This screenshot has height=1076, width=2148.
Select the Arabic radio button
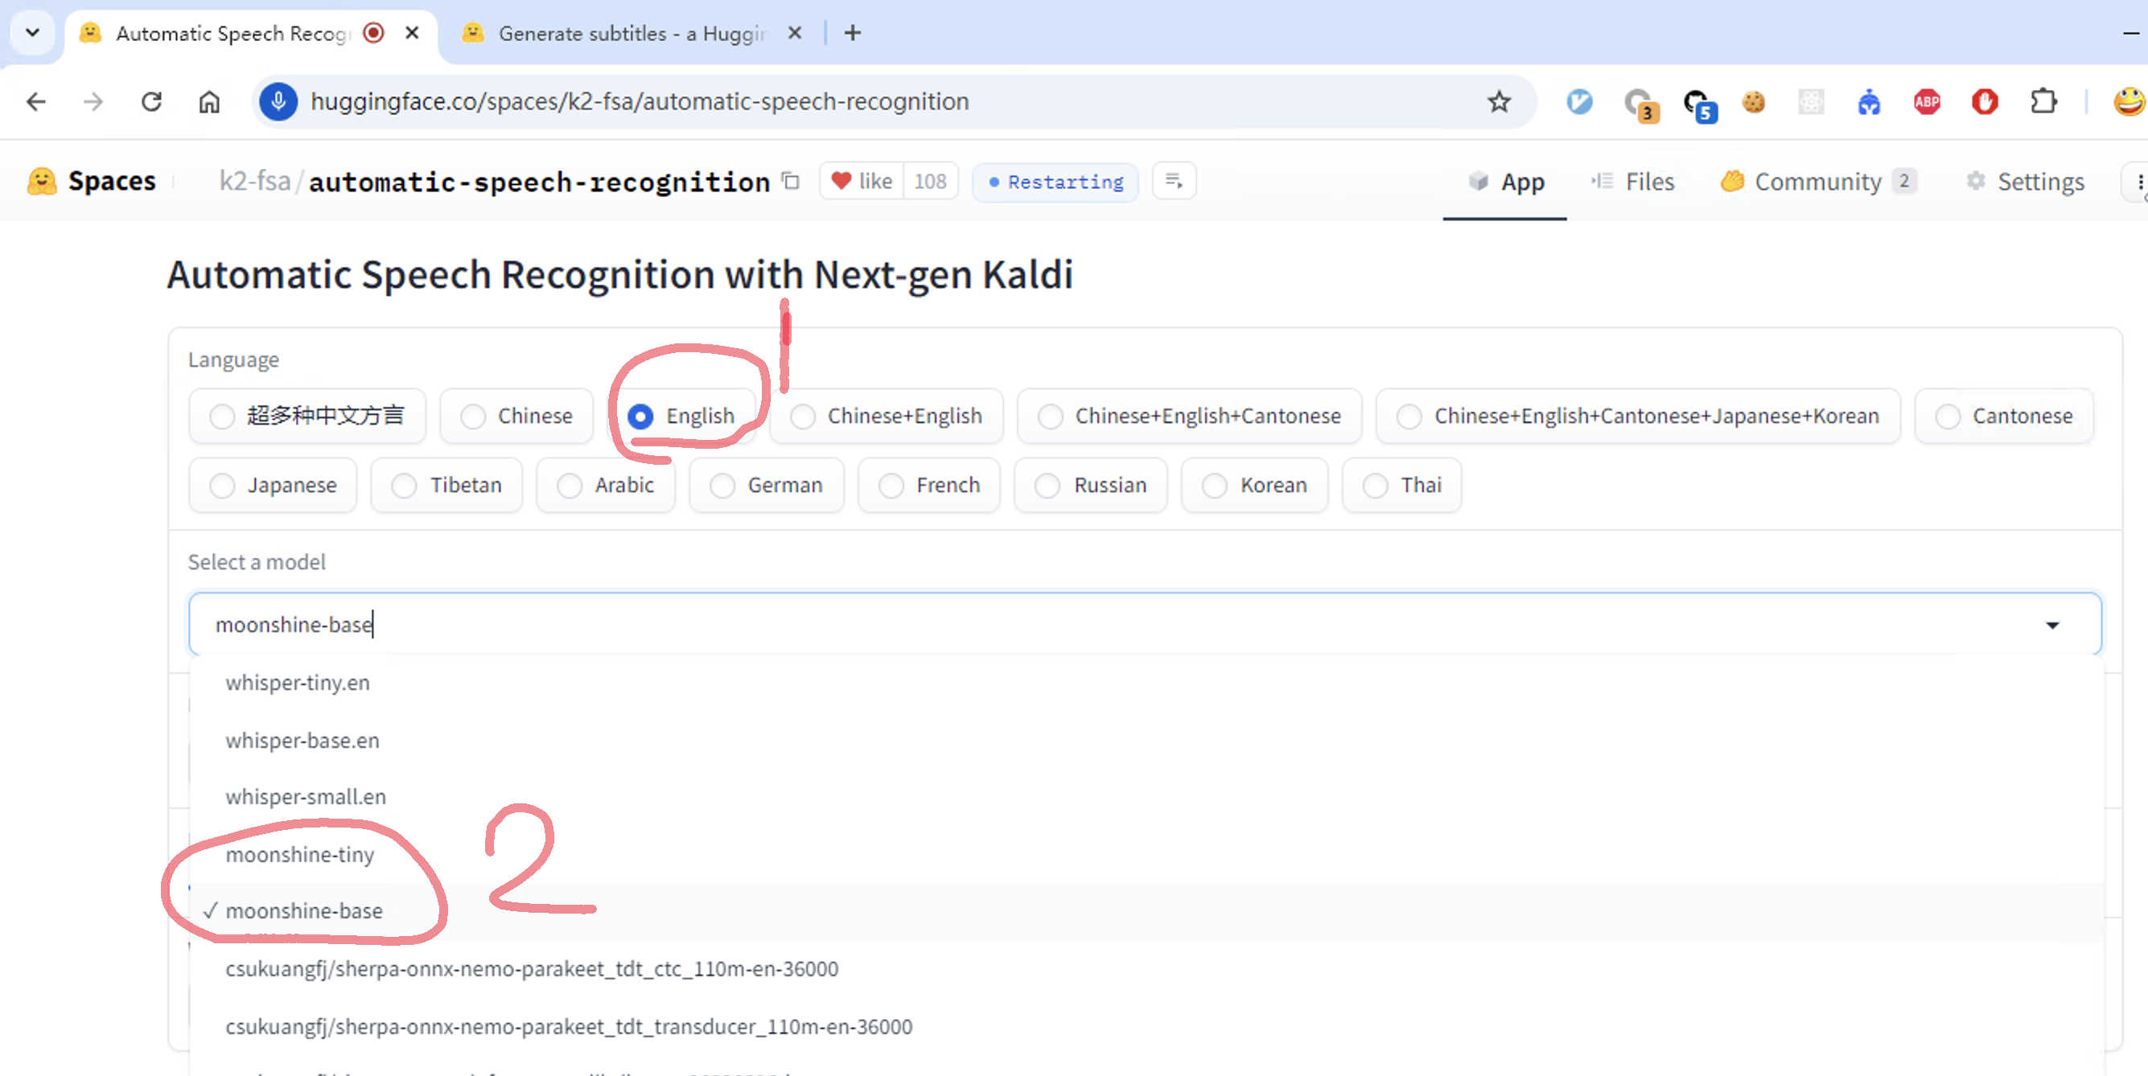coord(605,485)
